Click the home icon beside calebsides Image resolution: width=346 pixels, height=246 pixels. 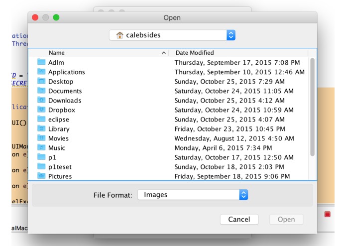(119, 35)
